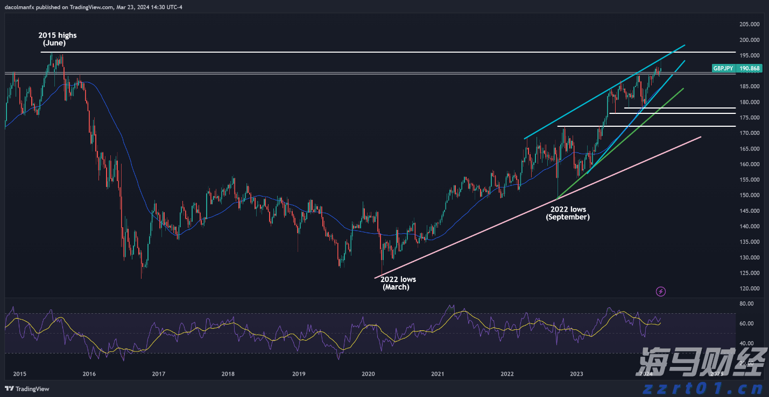Click the 150.000 level on price scale
769x397 pixels.
[x=749, y=195]
